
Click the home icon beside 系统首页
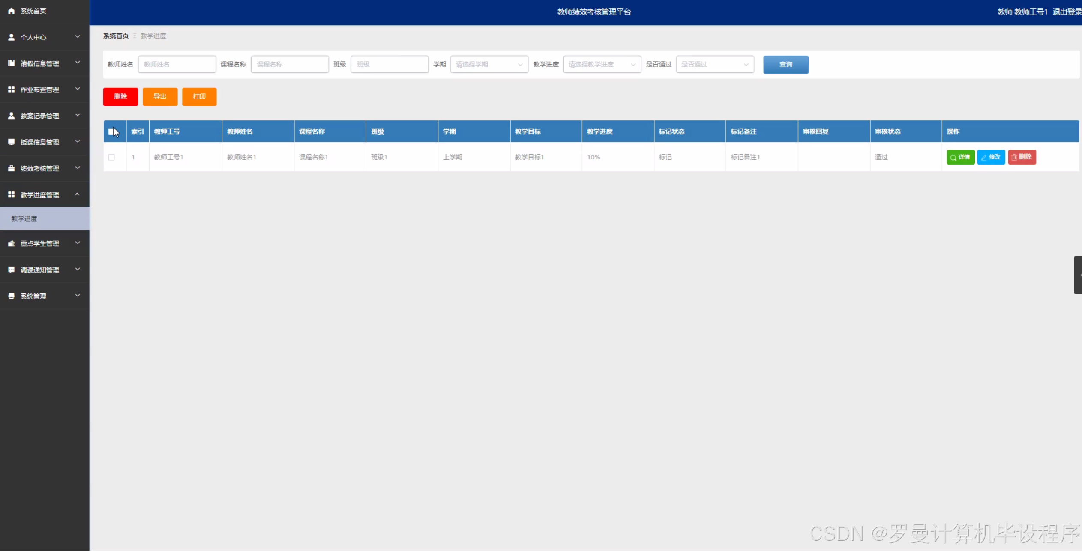tap(11, 11)
